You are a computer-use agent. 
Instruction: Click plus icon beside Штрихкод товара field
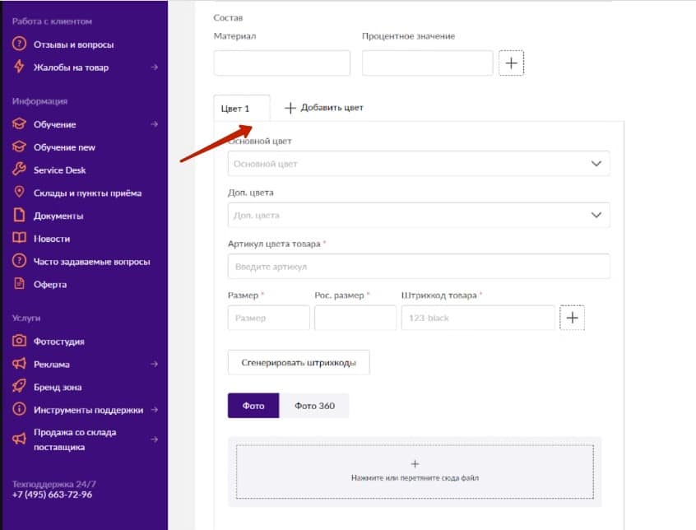pyautogui.click(x=572, y=318)
